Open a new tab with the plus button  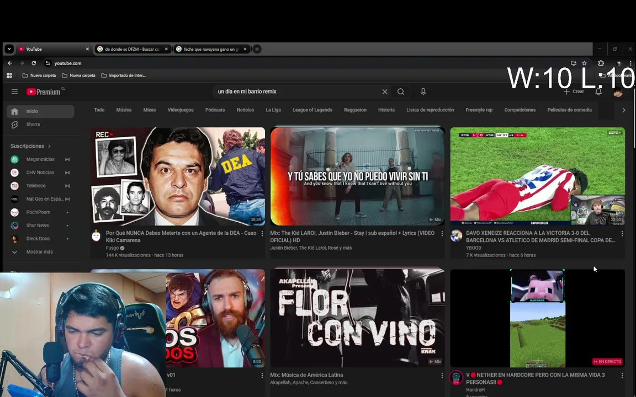(257, 49)
